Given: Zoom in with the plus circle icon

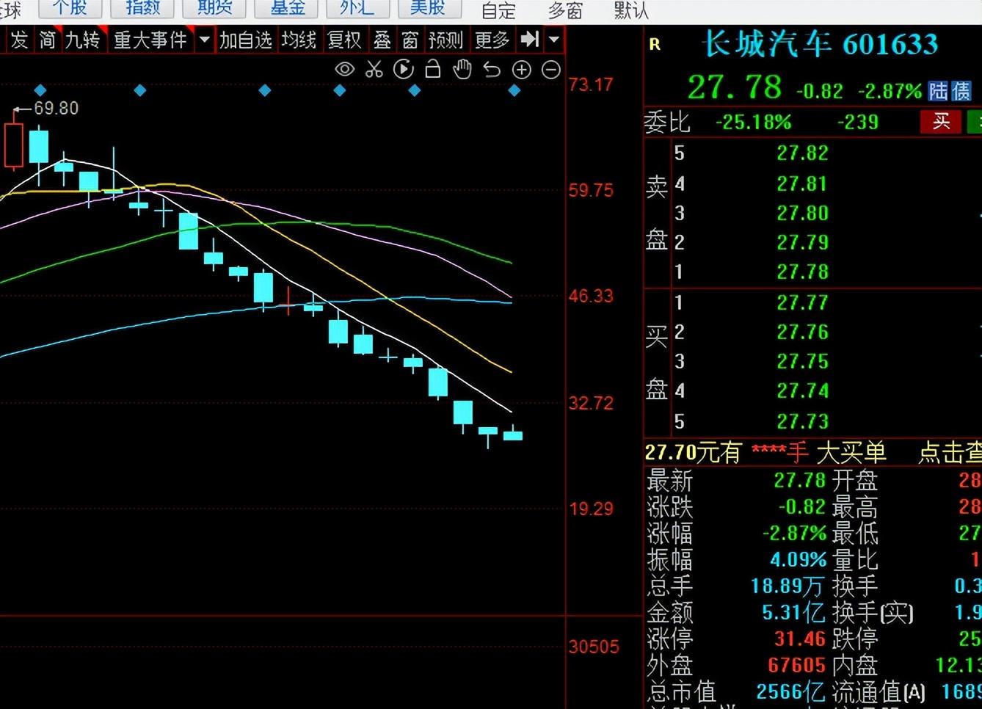Looking at the screenshot, I should pyautogui.click(x=522, y=70).
